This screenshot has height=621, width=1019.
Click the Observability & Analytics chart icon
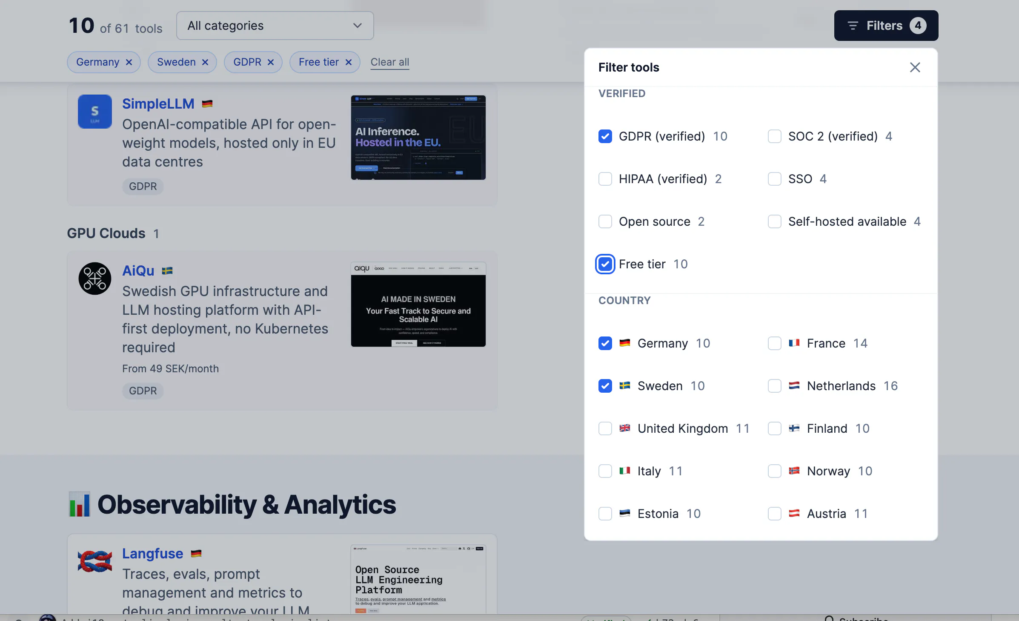(80, 504)
